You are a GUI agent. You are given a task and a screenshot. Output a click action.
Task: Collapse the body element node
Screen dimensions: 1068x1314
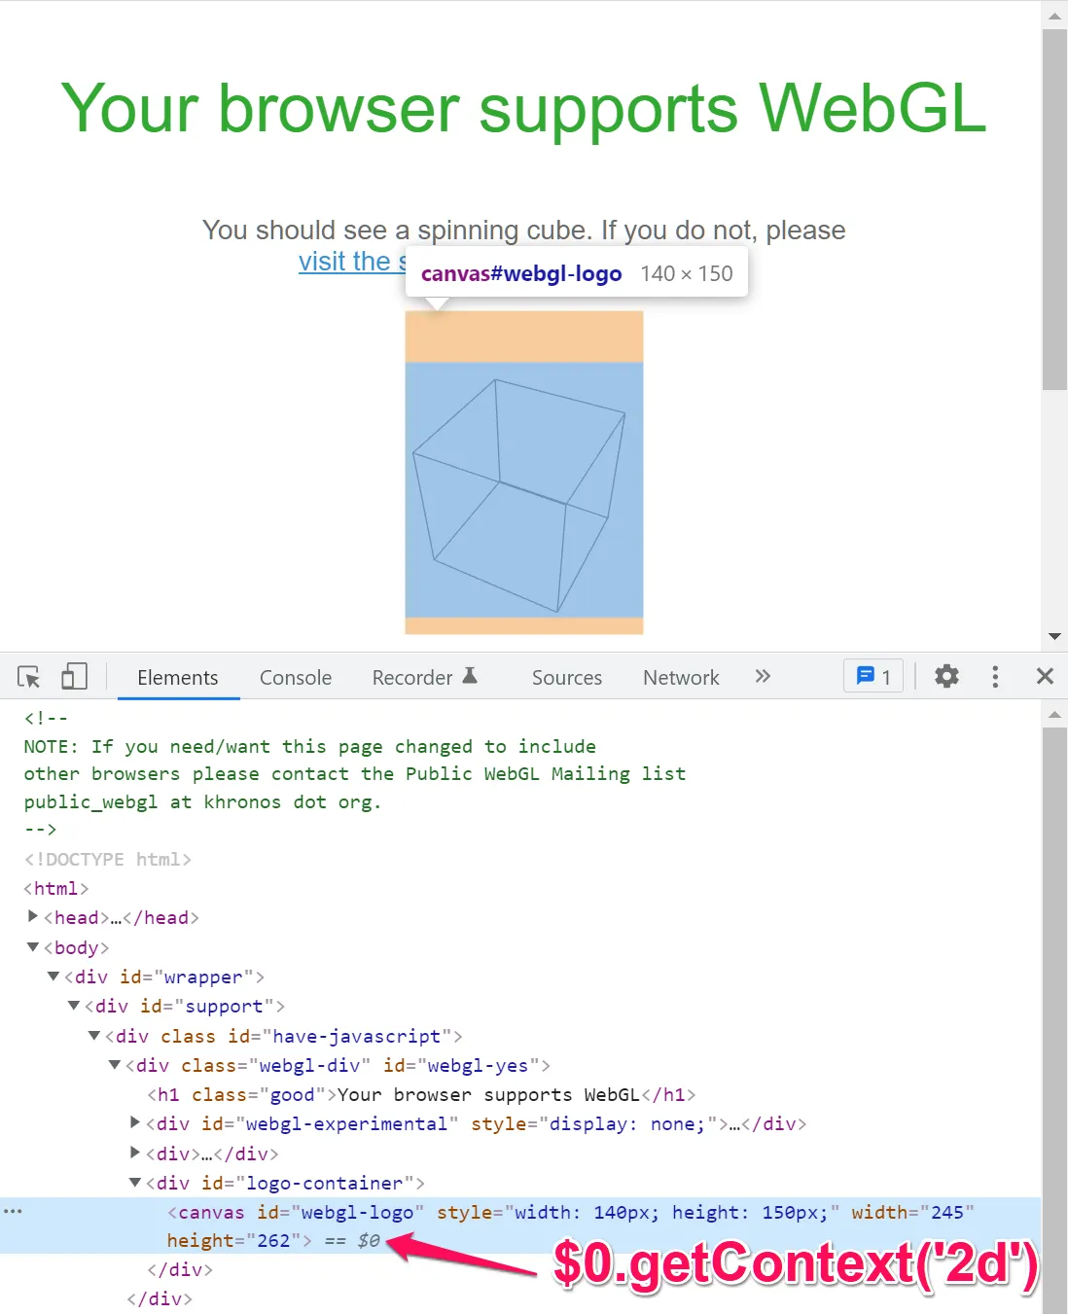click(33, 946)
